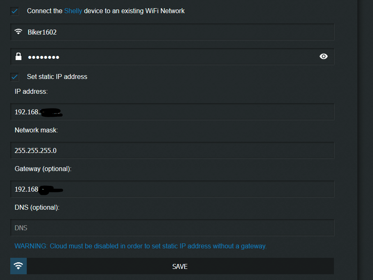The image size is (373, 280).
Task: Click the Connect the Shelly device label text
Action: click(106, 11)
